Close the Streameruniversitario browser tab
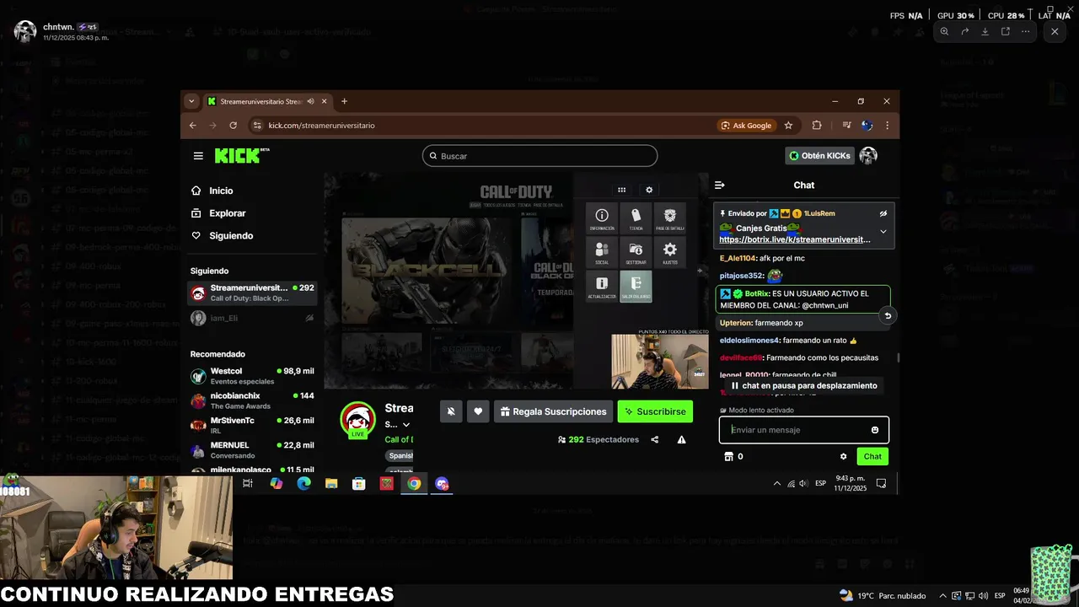 (324, 101)
